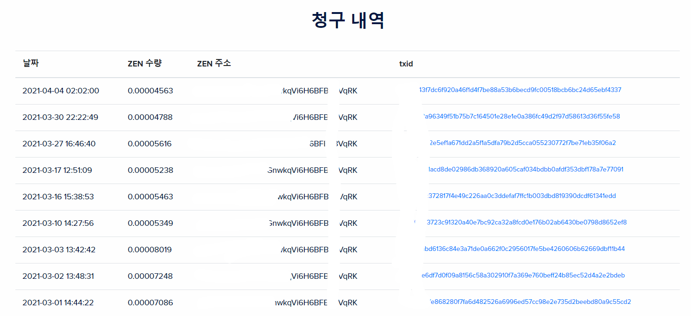Click the 0.00005616 ZEN amount
691x316 pixels.
(x=150, y=144)
